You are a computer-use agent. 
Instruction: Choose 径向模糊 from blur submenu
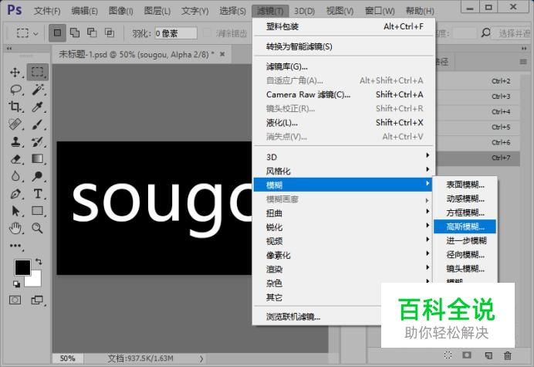point(465,254)
